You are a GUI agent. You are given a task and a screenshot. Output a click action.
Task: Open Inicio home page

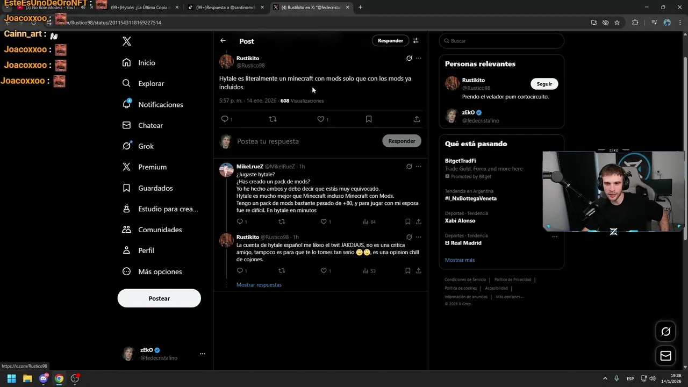point(139,63)
